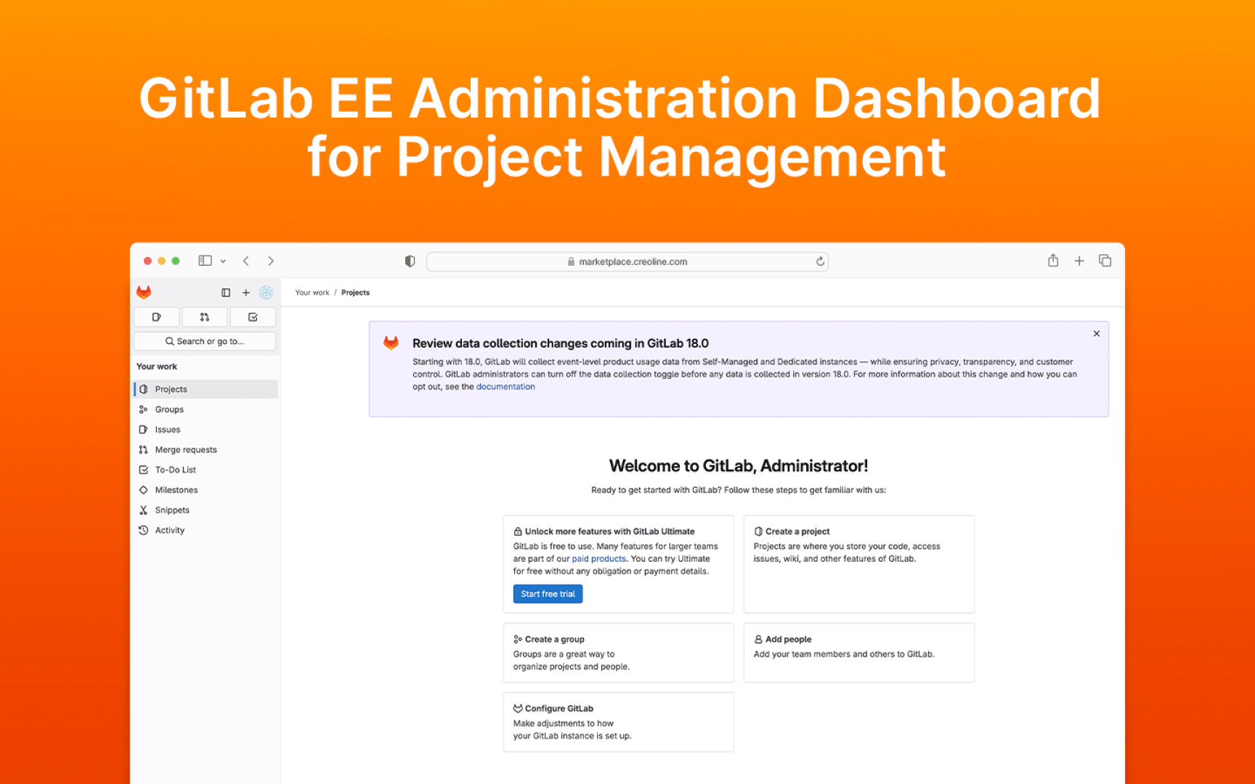Viewport: 1255px width, 784px height.
Task: Select Milestones in the sidebar
Action: point(206,490)
